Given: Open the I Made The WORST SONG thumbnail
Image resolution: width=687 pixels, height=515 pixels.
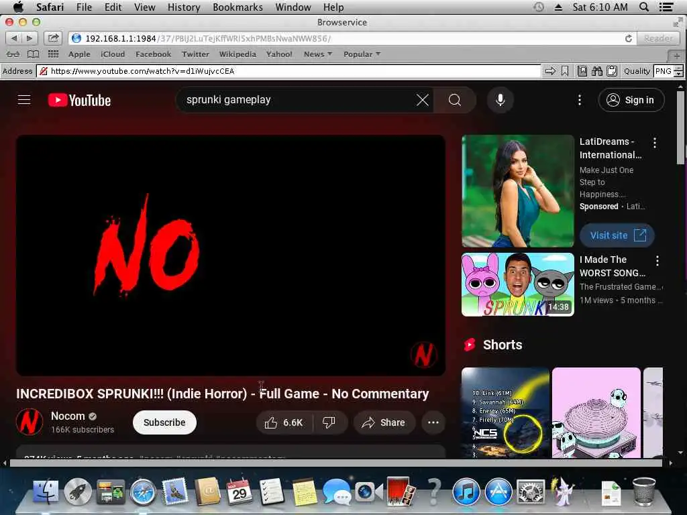Looking at the screenshot, I should point(518,284).
